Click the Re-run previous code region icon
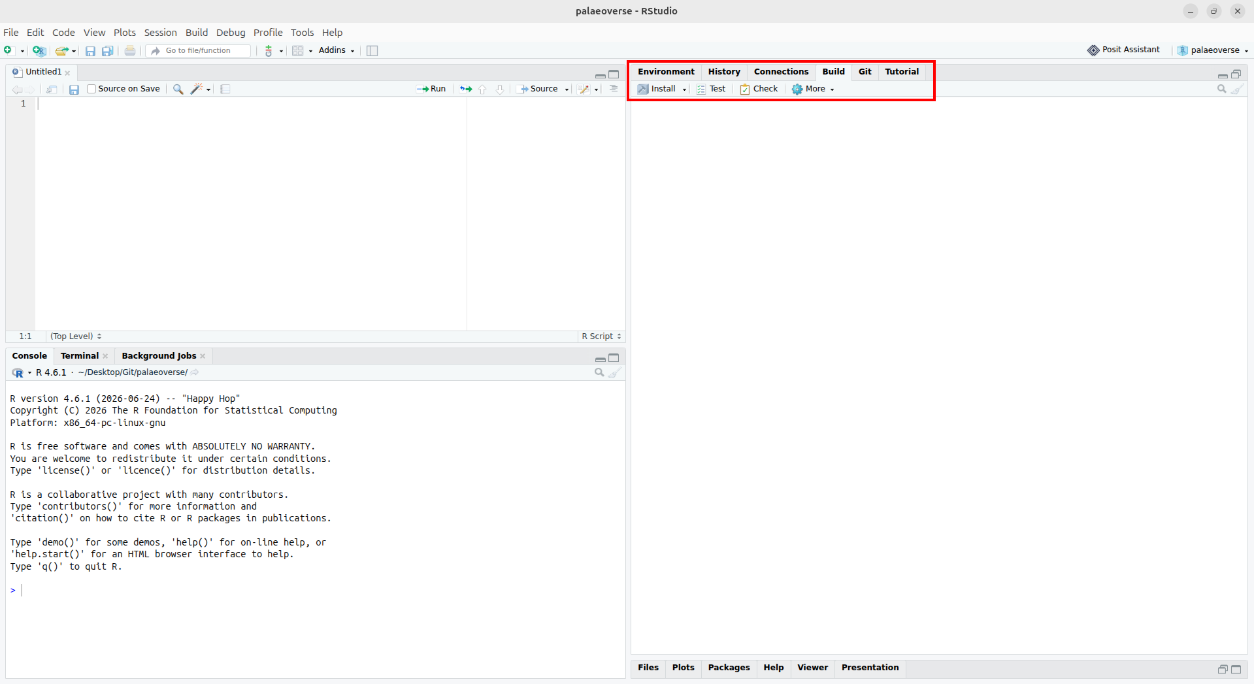 [466, 89]
